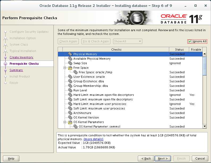Click the Expected Value 1GB text
Screen dimensions: 211x163
point(97,143)
